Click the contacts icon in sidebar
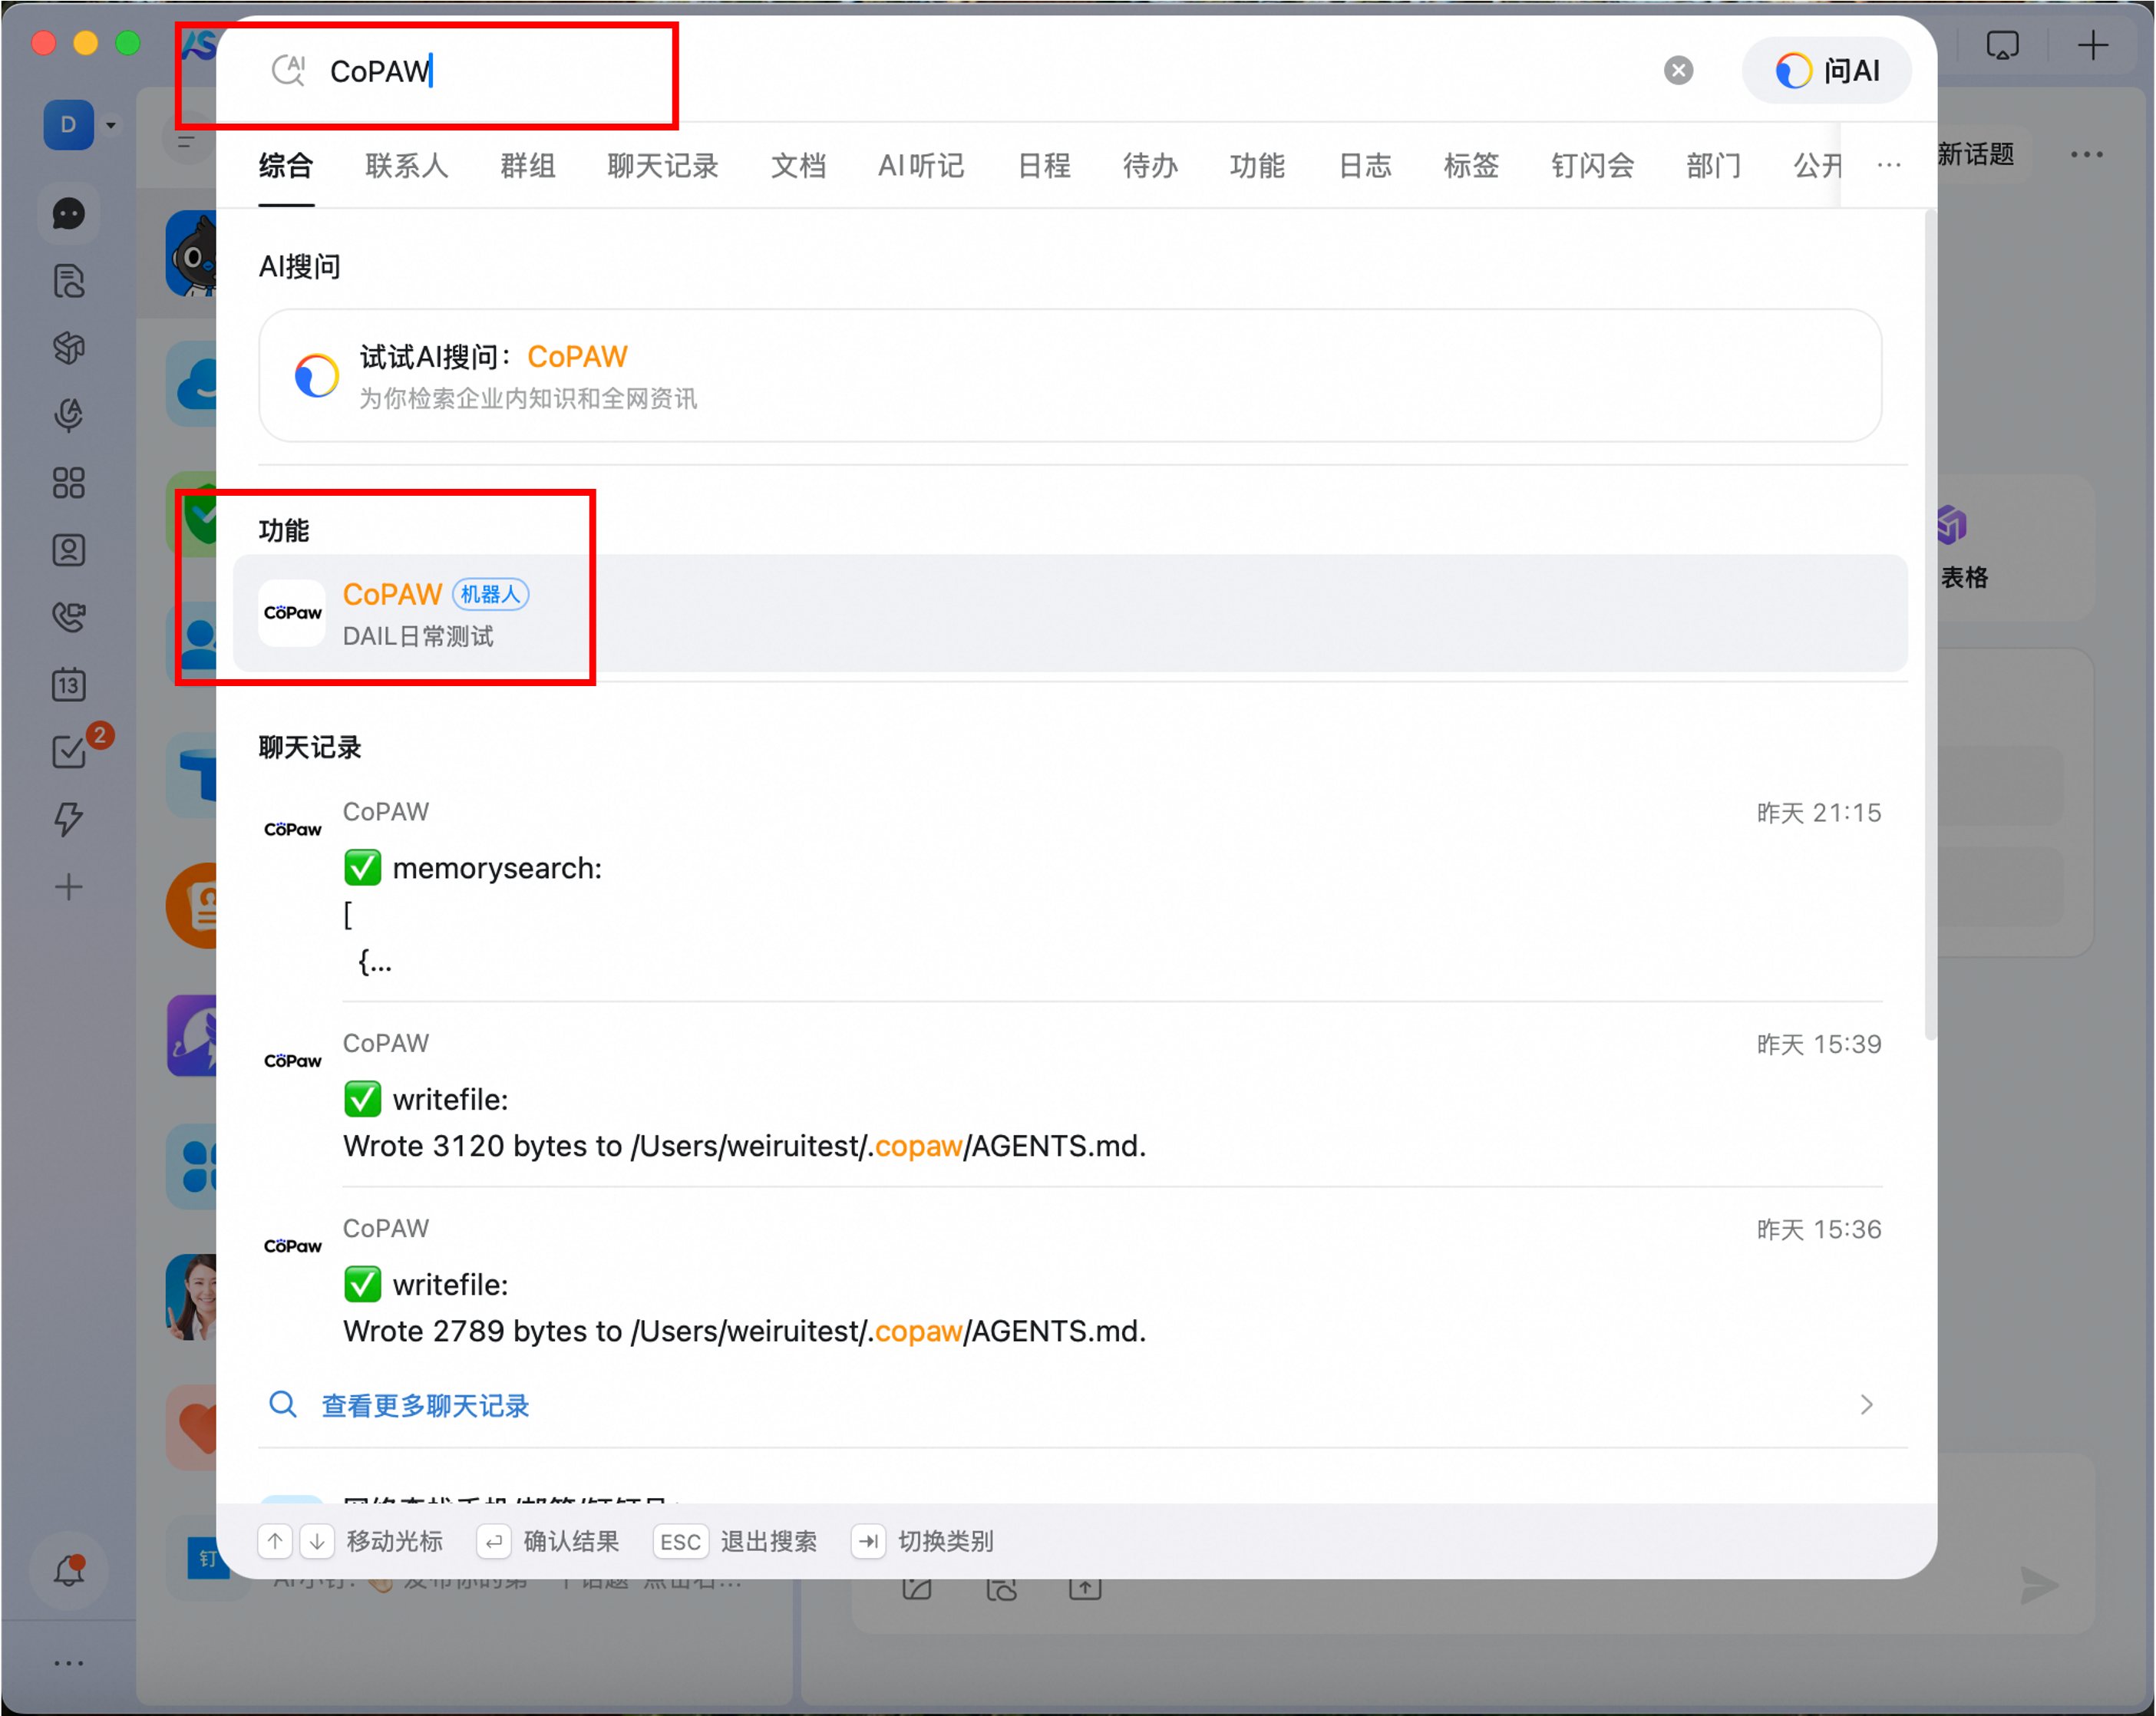Screen dimensions: 2156x1716 pyautogui.click(x=68, y=550)
